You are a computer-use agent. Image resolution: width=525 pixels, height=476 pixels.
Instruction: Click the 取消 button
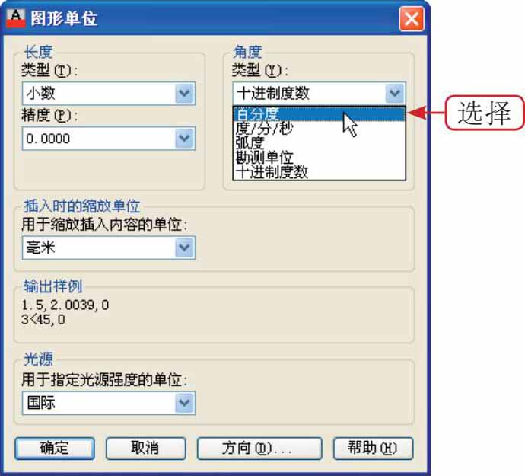145,448
